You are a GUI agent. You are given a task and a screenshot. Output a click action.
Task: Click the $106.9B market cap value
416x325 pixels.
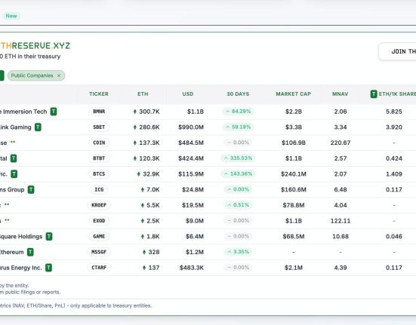(x=294, y=143)
